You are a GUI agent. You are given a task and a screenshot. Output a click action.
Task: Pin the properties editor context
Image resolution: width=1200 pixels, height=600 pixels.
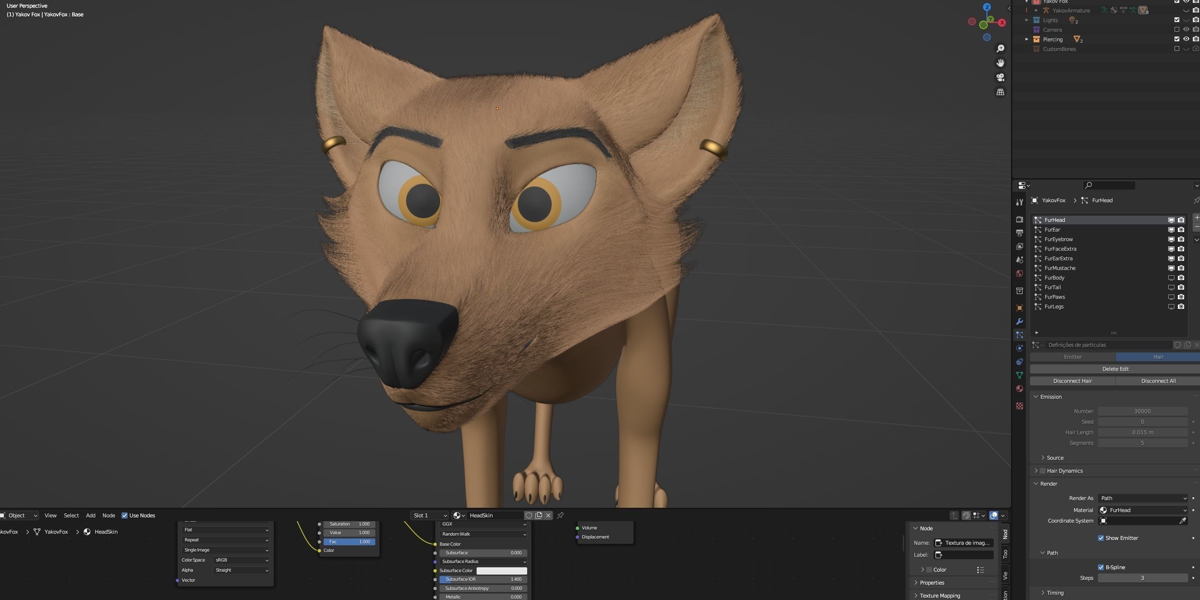click(1196, 200)
